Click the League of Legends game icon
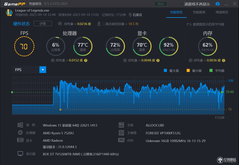The image size is (239, 165). 9,13
